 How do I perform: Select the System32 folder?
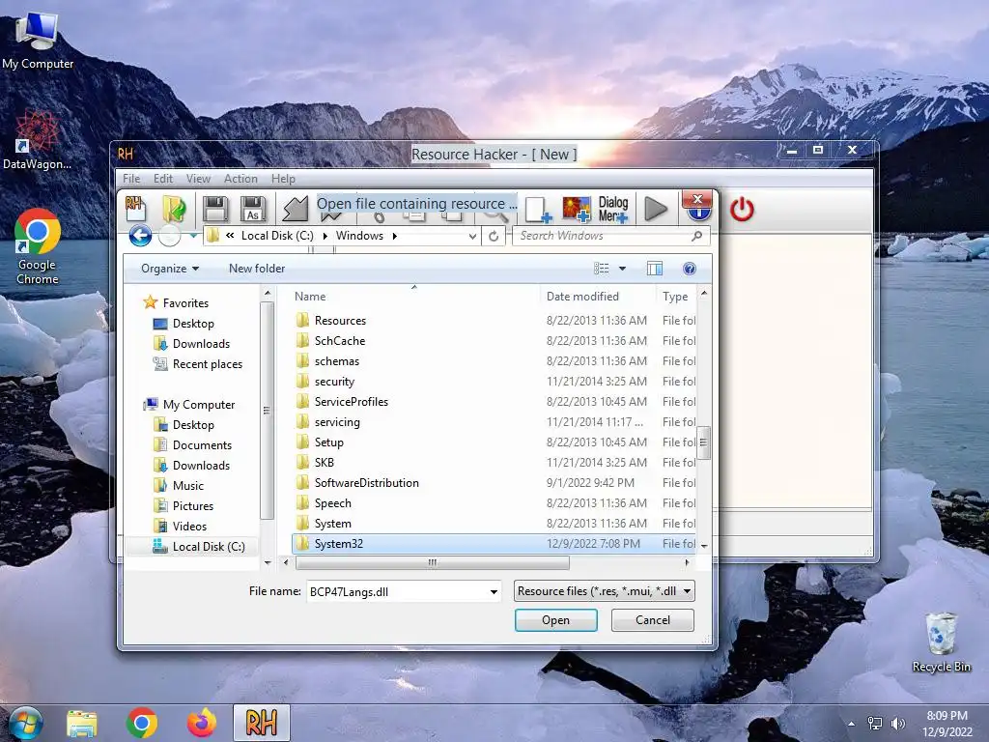(494, 544)
